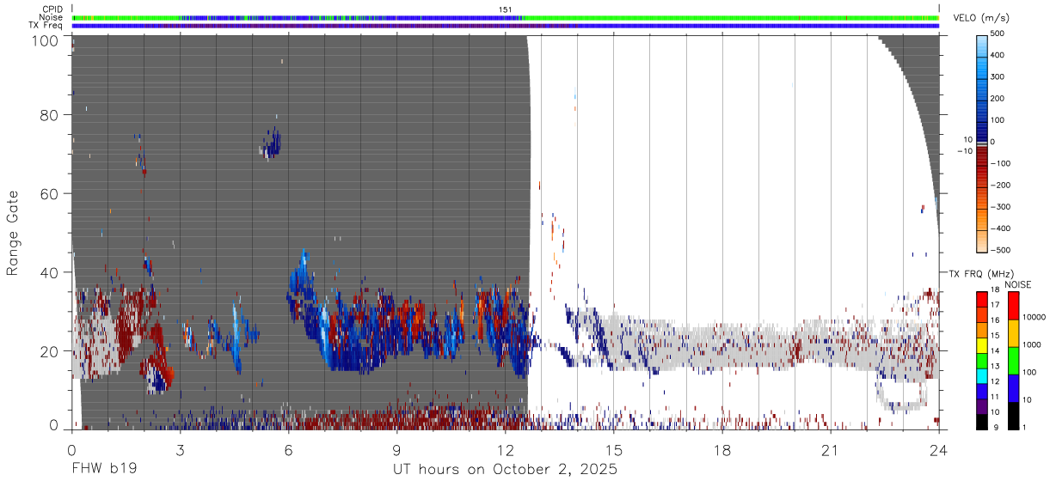Click the NOISE legend tick '10000'
The image size is (1056, 487).
[1034, 318]
